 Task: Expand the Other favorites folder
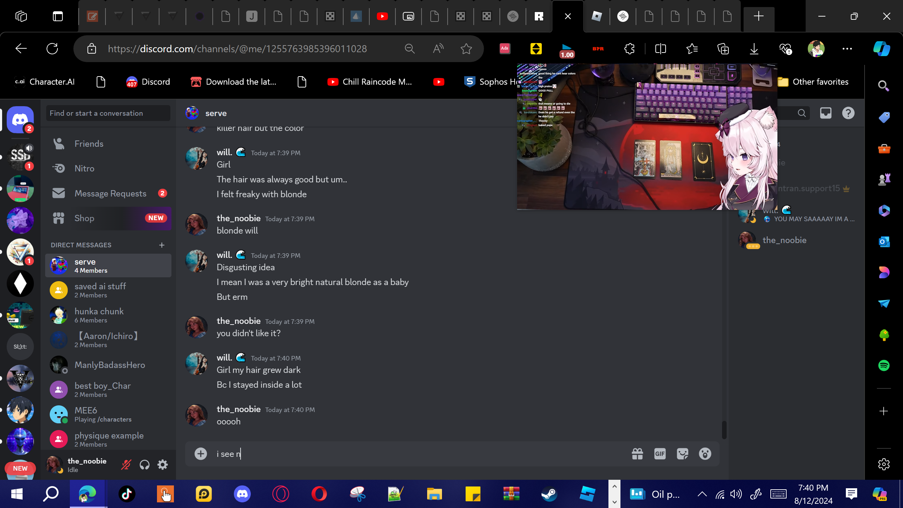pos(813,82)
